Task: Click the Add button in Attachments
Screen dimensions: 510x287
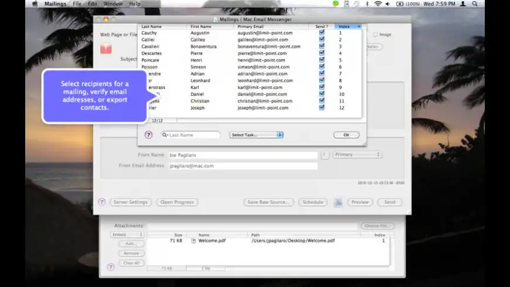Action: pyautogui.click(x=131, y=244)
